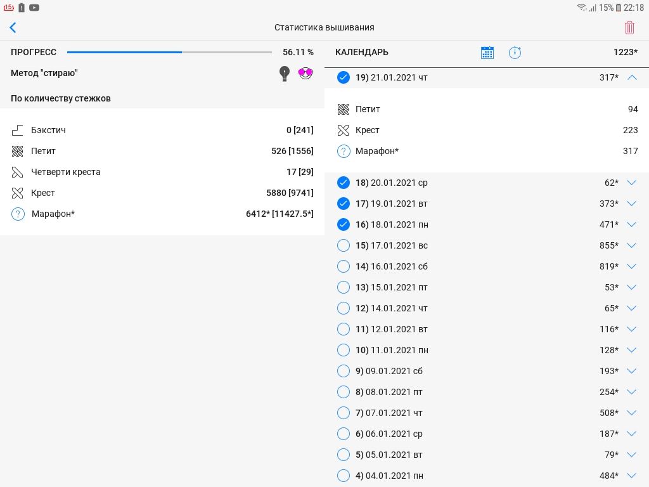Tap the blue back arrow
The width and height of the screenshot is (649, 487).
13,27
